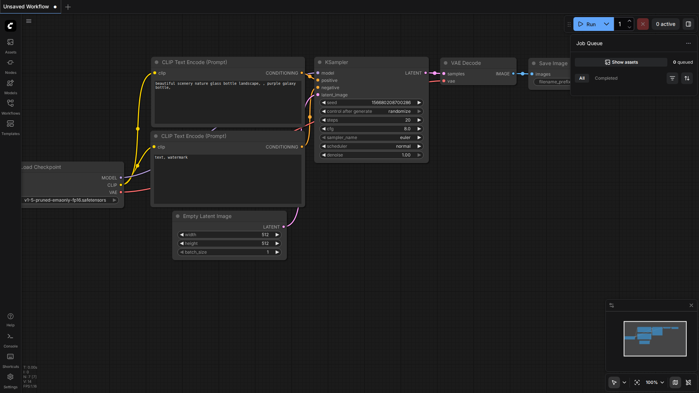Viewport: 699px width, 393px height.
Task: Expand the Run button dropdown arrow
Action: pyautogui.click(x=607, y=24)
